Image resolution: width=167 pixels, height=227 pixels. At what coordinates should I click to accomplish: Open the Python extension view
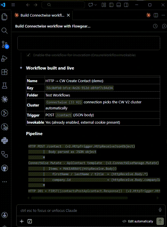click(5, 141)
